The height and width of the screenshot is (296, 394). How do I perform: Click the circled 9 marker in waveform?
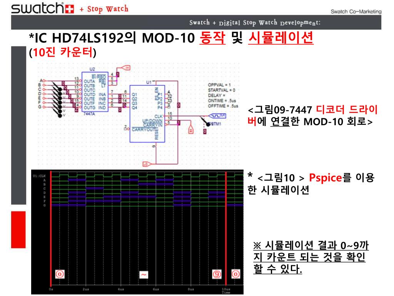[x=217, y=274]
